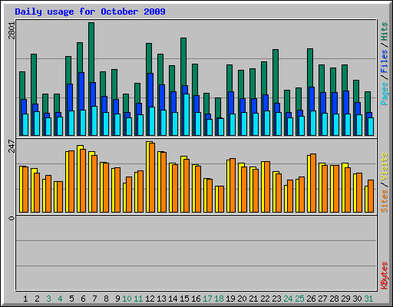
Task: Click day 1 on the x-axis
Action: click(x=25, y=299)
